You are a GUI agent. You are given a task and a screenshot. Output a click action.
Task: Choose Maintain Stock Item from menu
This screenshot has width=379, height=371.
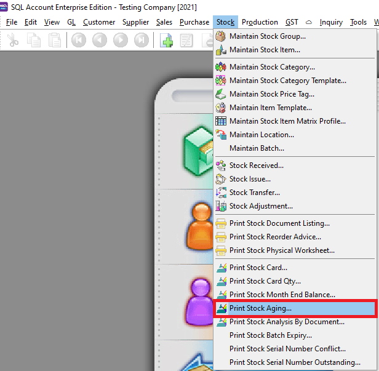[x=265, y=50]
